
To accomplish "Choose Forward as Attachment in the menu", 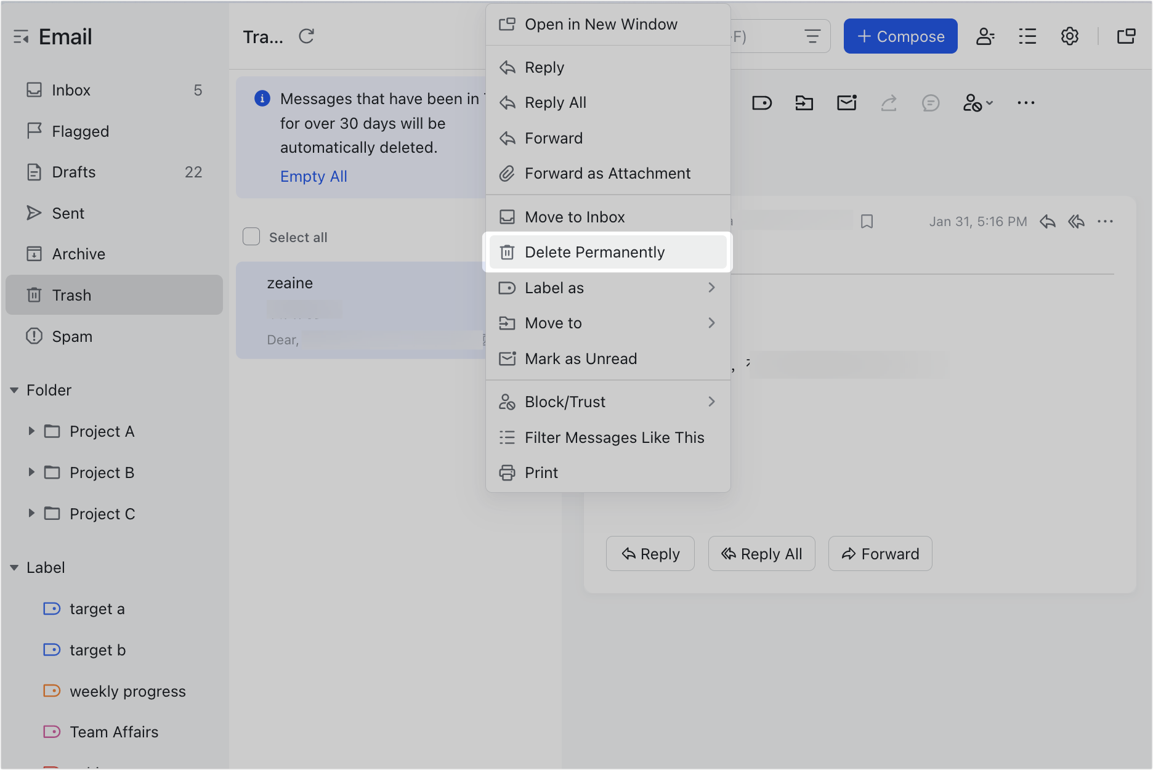I will [x=607, y=173].
